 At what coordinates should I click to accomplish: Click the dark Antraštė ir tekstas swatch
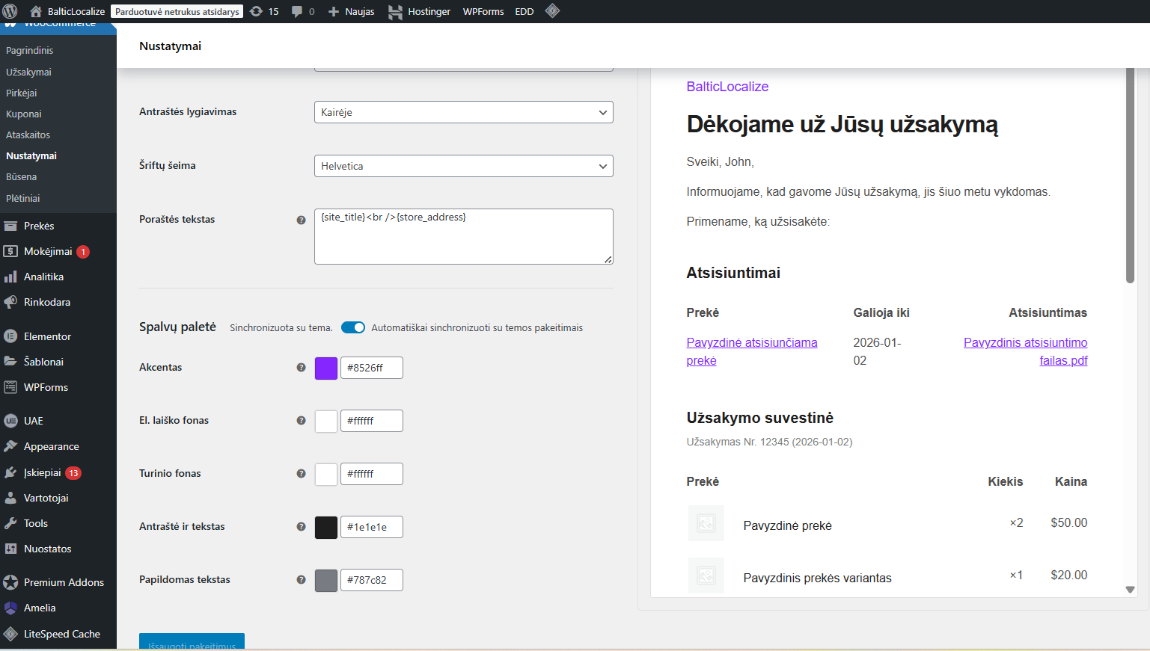[326, 527]
